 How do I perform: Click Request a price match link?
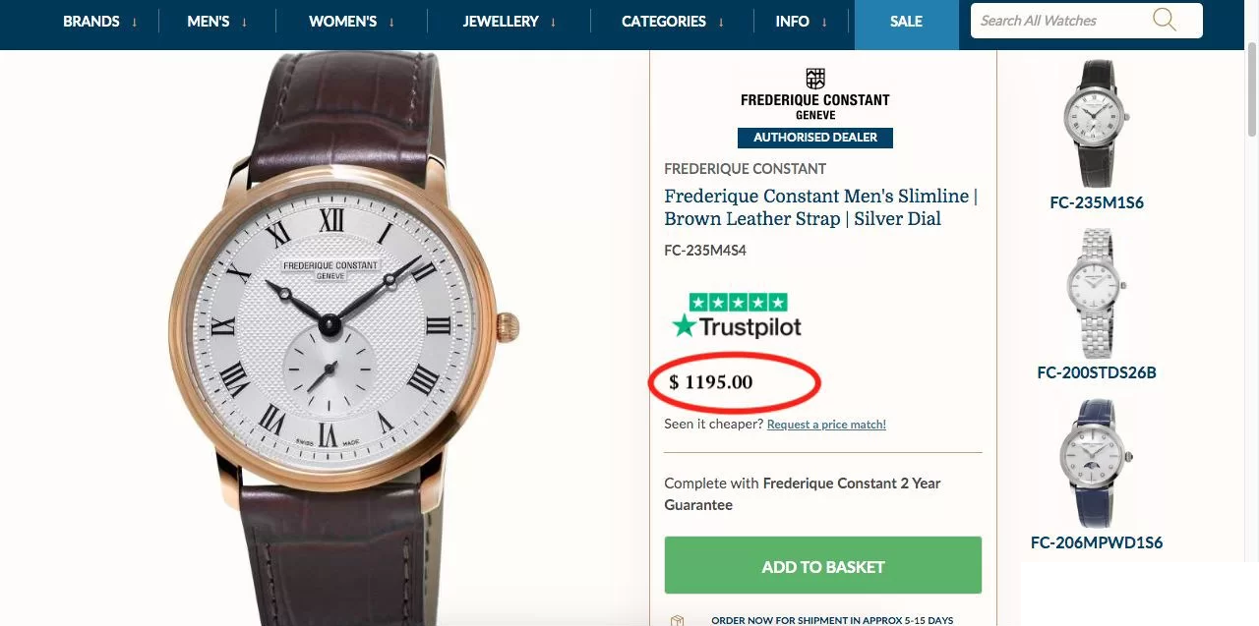[826, 425]
